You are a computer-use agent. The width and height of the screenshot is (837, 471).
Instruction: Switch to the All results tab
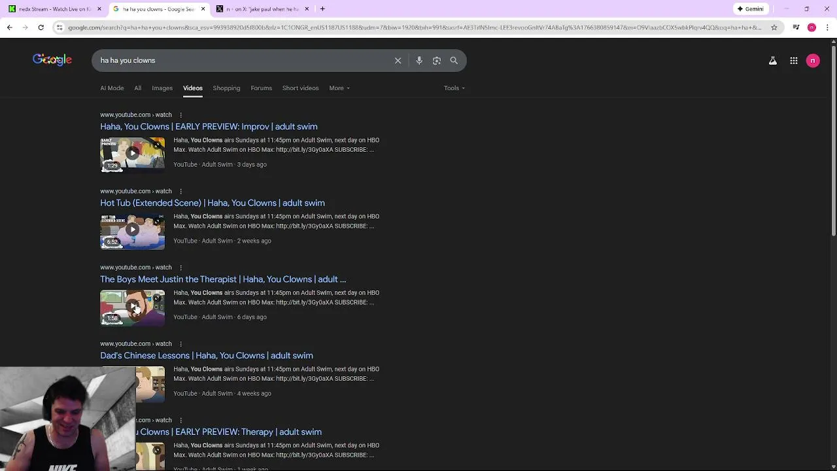point(137,88)
